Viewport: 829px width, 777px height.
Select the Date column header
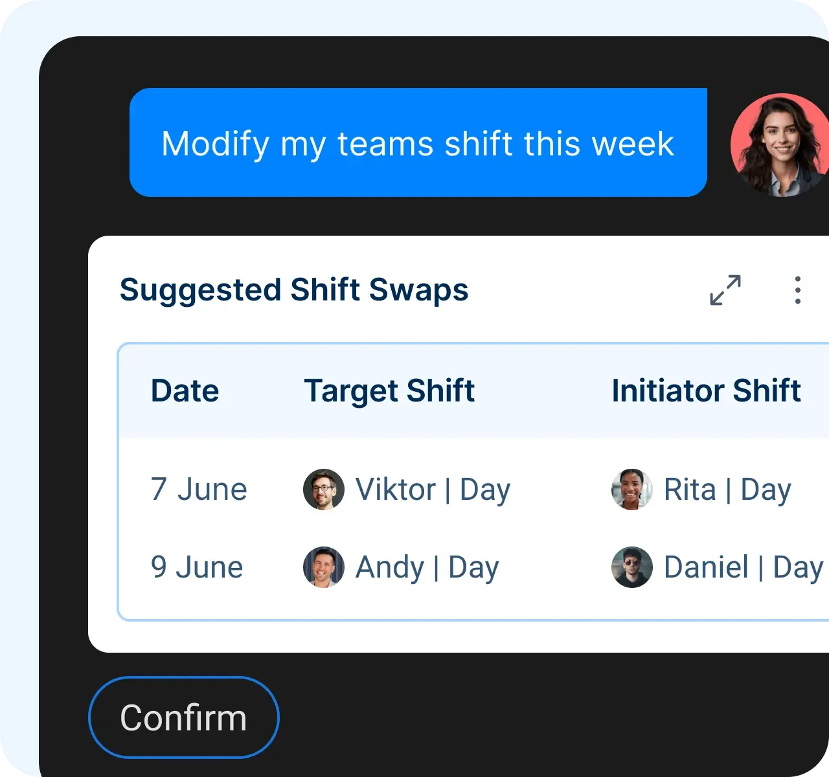tap(185, 390)
